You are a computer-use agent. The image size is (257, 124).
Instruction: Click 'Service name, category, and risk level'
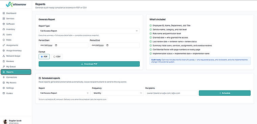(170, 30)
